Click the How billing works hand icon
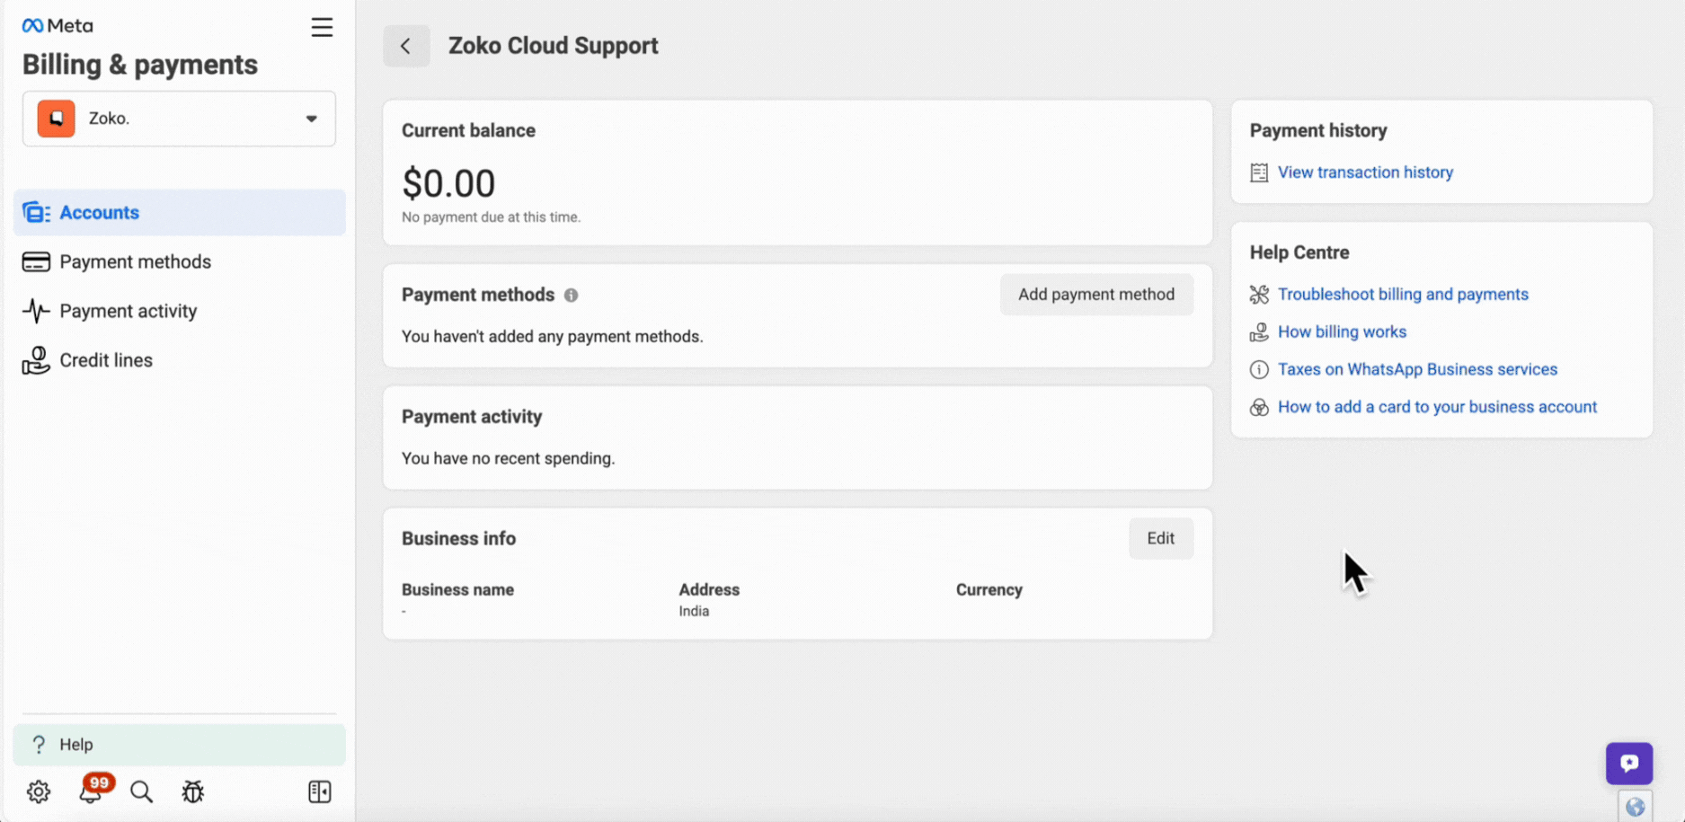The image size is (1685, 822). point(1259,332)
